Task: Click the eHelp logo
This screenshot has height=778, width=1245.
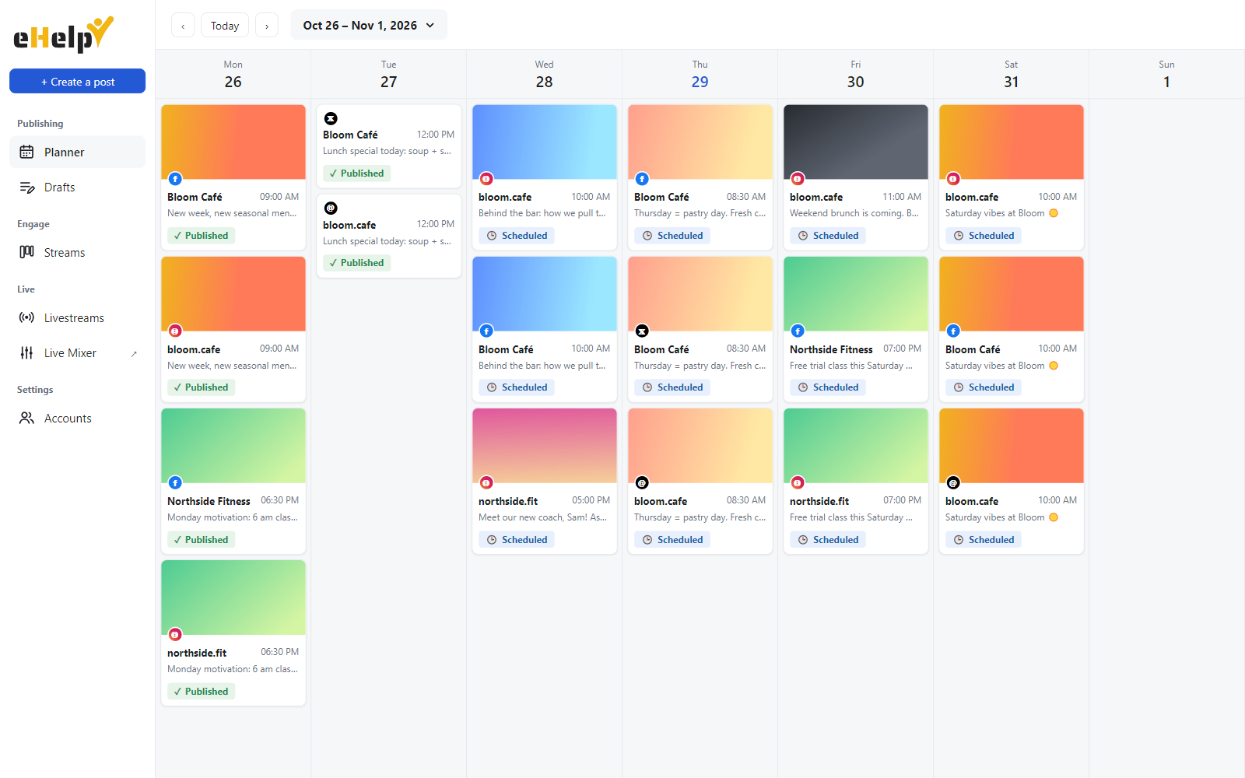Action: (x=63, y=34)
